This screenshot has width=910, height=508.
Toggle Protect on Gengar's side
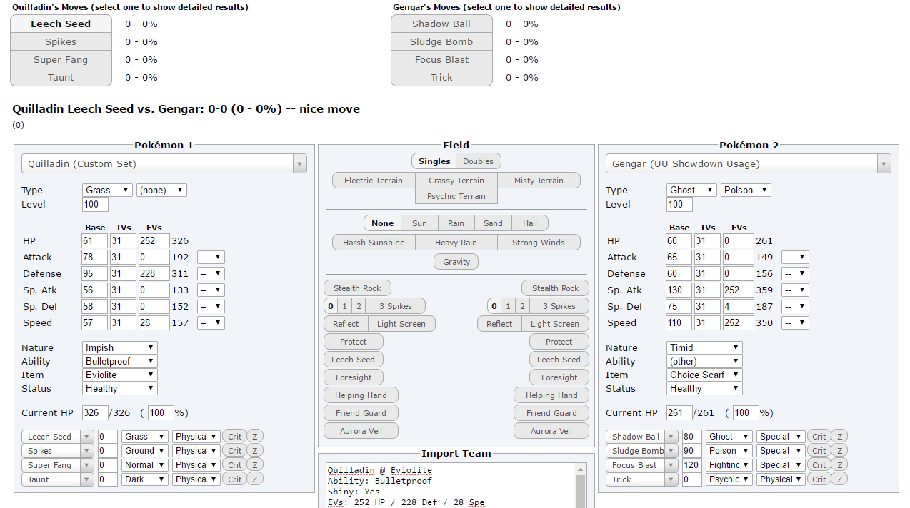tap(559, 342)
